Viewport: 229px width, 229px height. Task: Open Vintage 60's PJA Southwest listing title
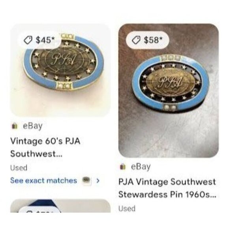tap(45, 147)
